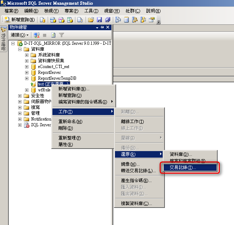Expand the wfRule database node

tap(27, 90)
